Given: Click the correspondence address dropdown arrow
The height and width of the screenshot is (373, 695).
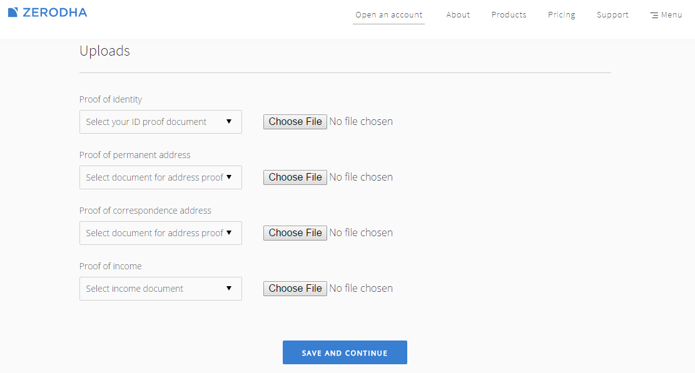Looking at the screenshot, I should click(x=229, y=232).
